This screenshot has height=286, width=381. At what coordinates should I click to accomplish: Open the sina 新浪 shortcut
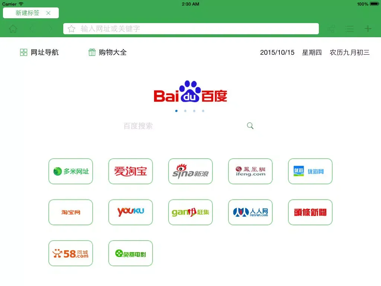point(190,171)
